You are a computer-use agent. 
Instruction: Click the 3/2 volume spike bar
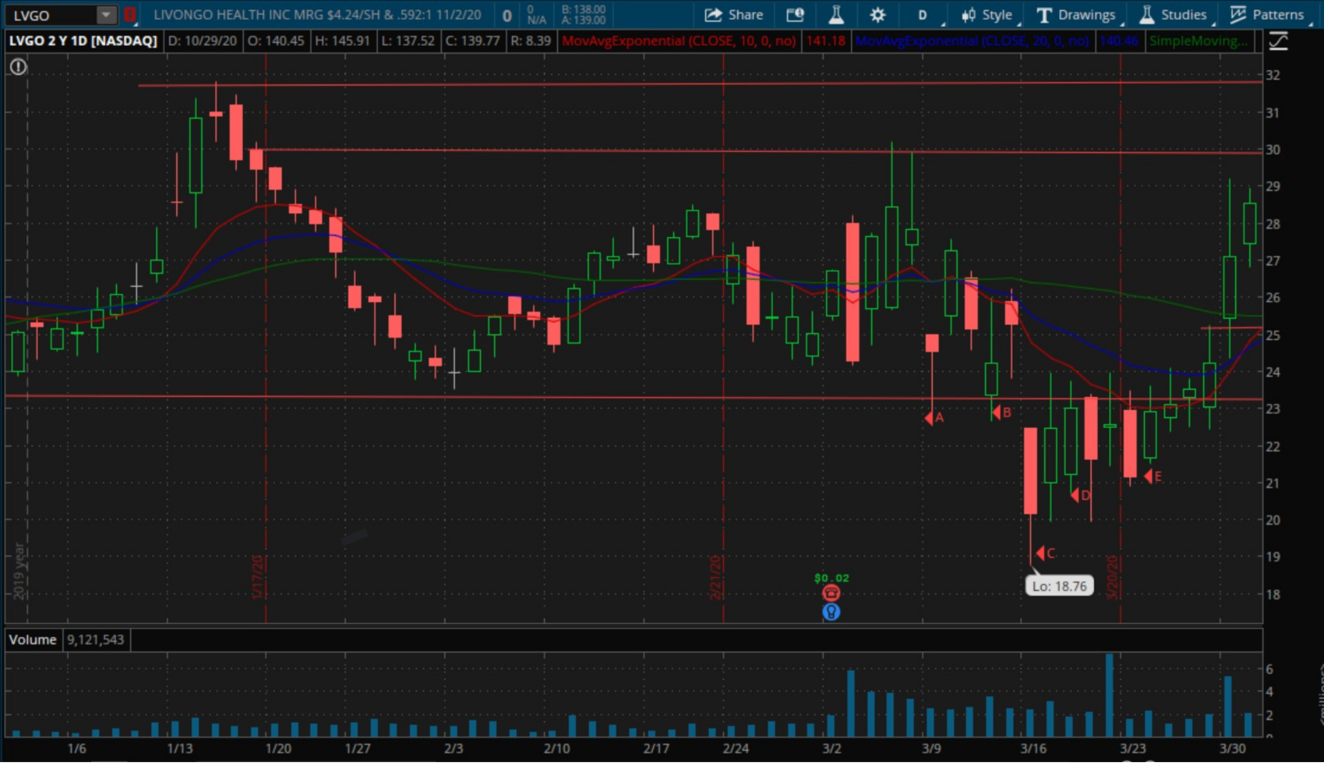tap(851, 703)
